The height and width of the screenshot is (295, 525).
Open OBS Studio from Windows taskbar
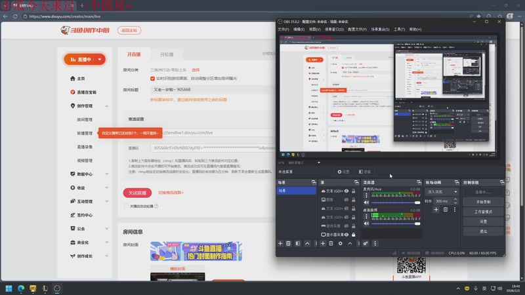pyautogui.click(x=57, y=288)
